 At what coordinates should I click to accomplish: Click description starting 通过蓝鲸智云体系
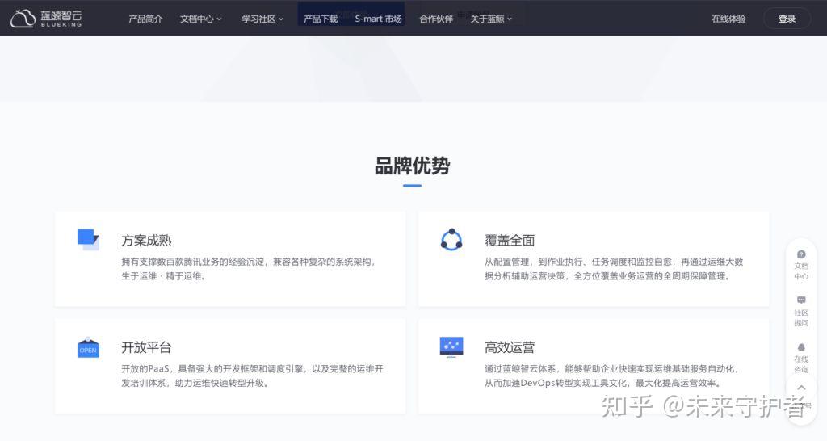click(x=612, y=376)
